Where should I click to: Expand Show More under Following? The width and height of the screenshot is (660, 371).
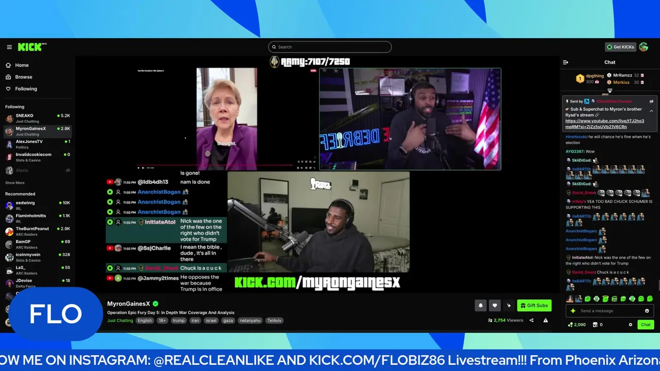pyautogui.click(x=15, y=183)
